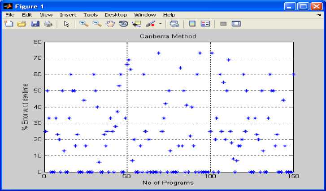Viewport: 326px width, 191px height.
Task: Select the Data Cursor tool
Action: [x=136, y=24]
